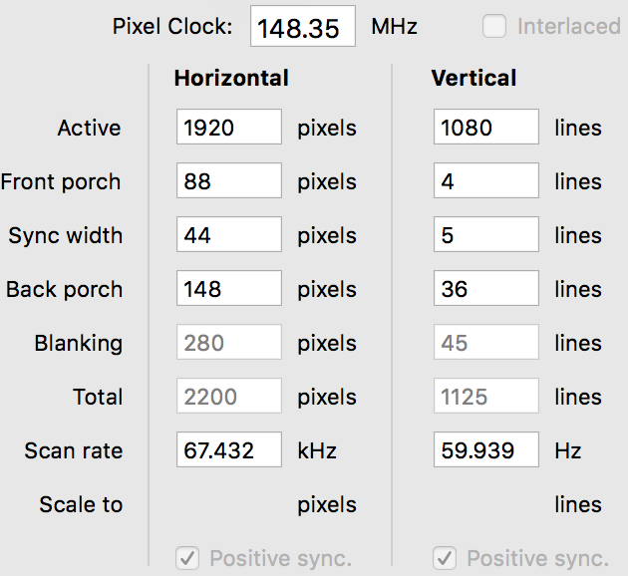The image size is (628, 576).
Task: Select the horizontal Total pixels field
Action: click(x=229, y=397)
